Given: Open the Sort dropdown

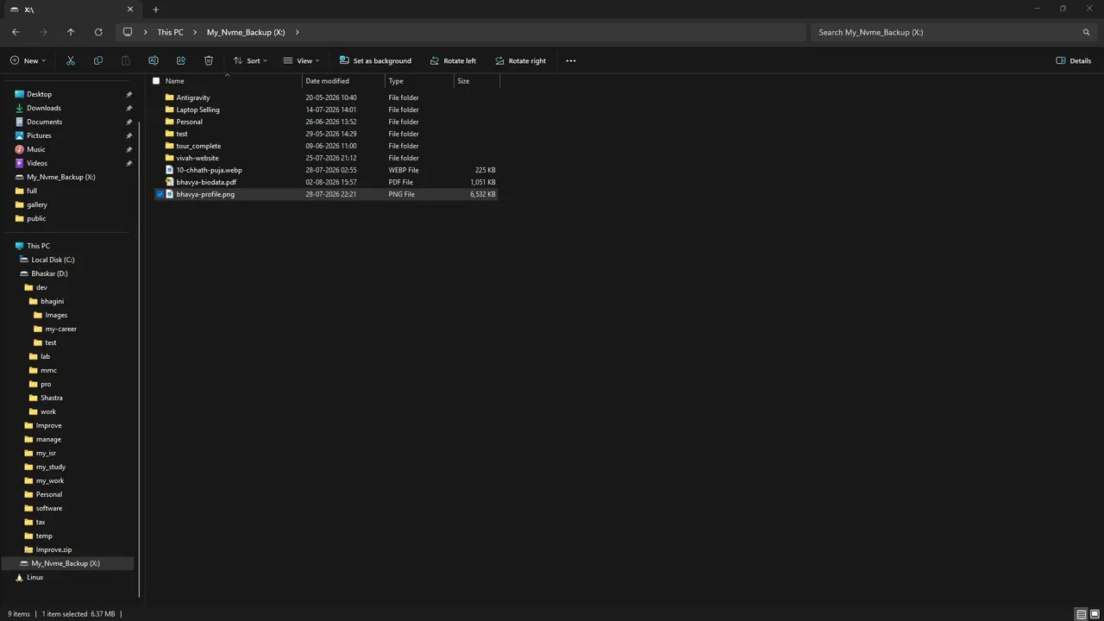Looking at the screenshot, I should [250, 60].
